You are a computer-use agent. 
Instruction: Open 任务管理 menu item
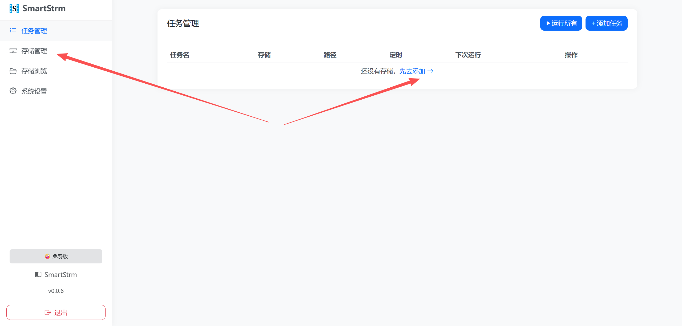click(x=34, y=31)
